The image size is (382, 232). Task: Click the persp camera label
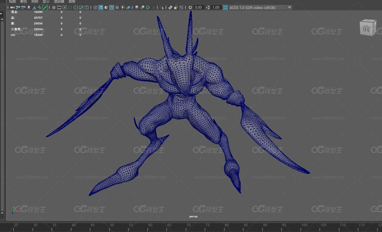[193, 216]
